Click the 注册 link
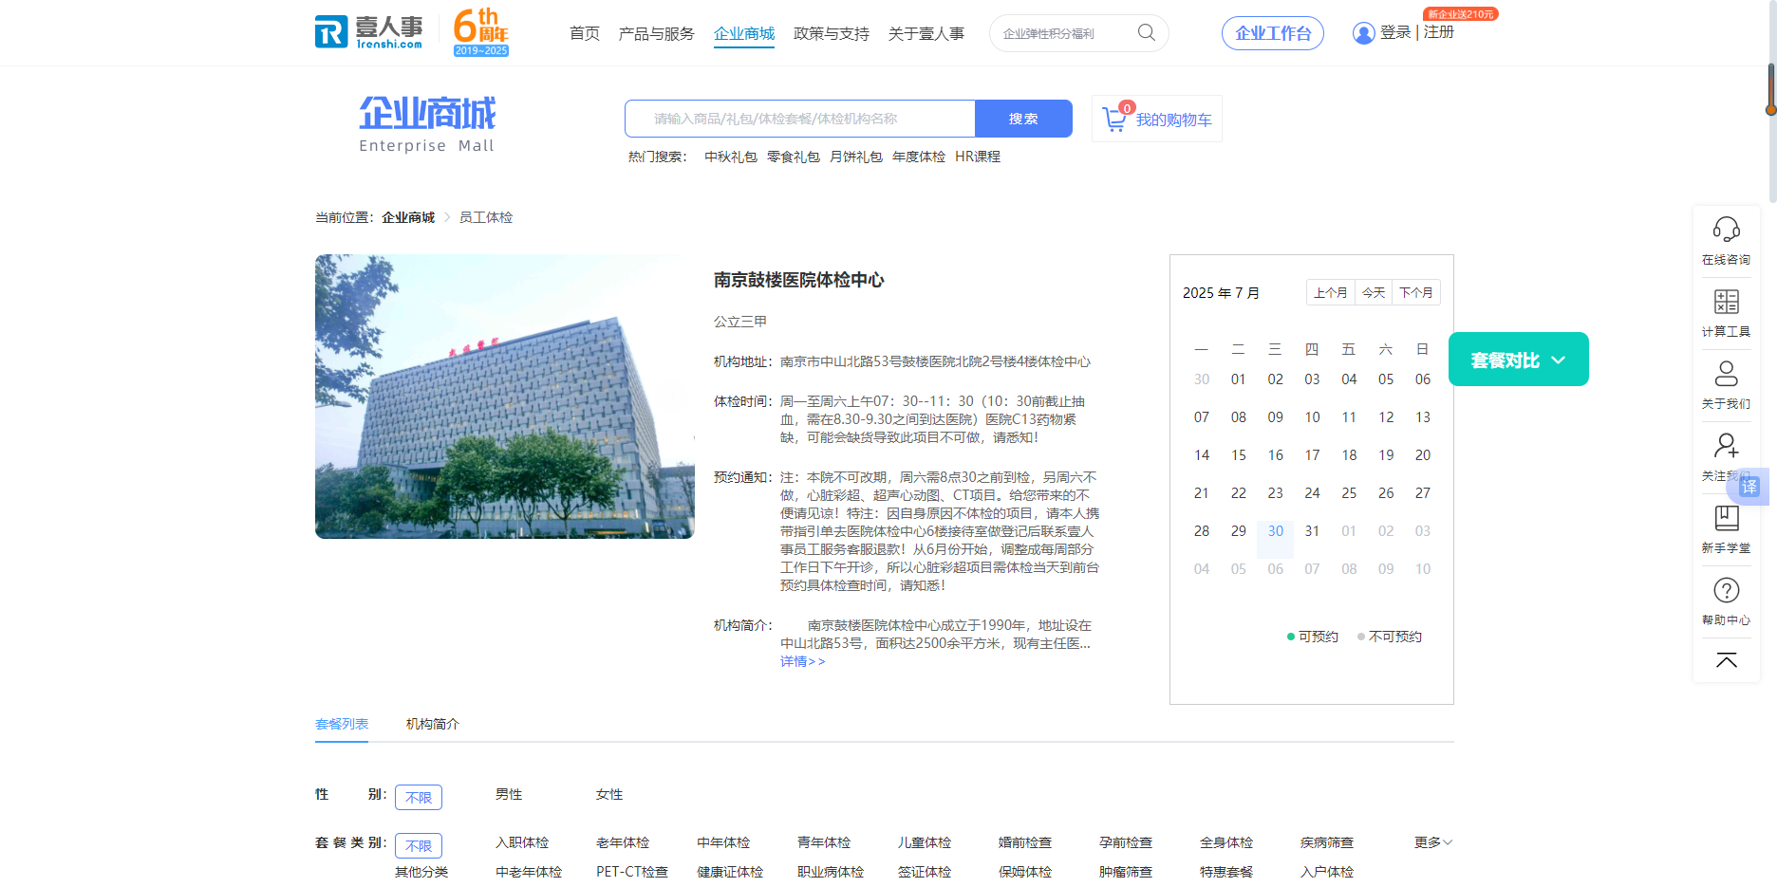Screen dimensions: 1777x887 [1439, 32]
